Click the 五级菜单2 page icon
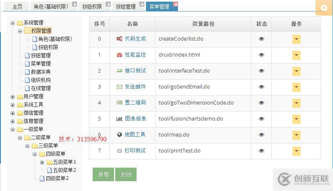333x191 pixels. (x=49, y=170)
